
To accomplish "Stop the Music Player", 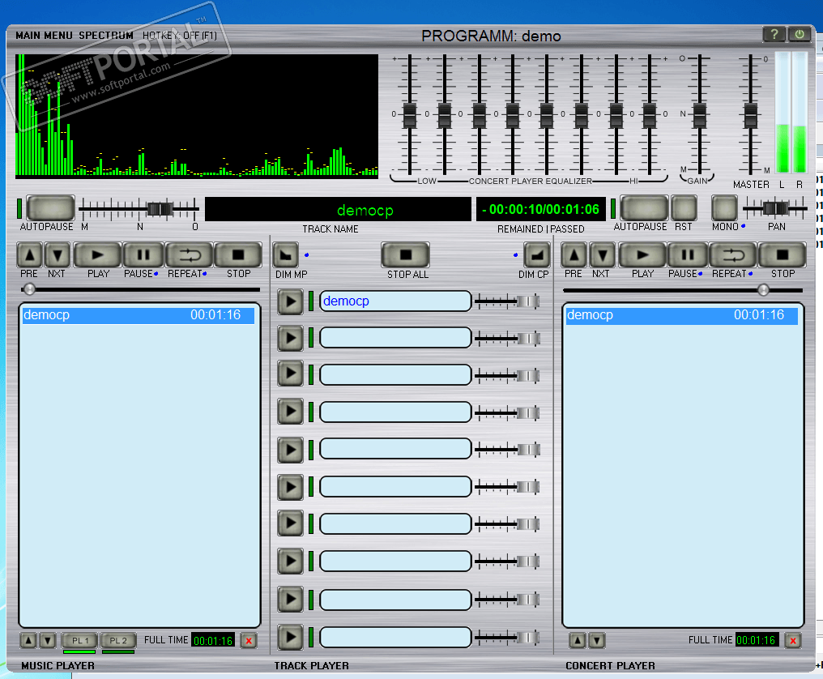I will [x=238, y=255].
